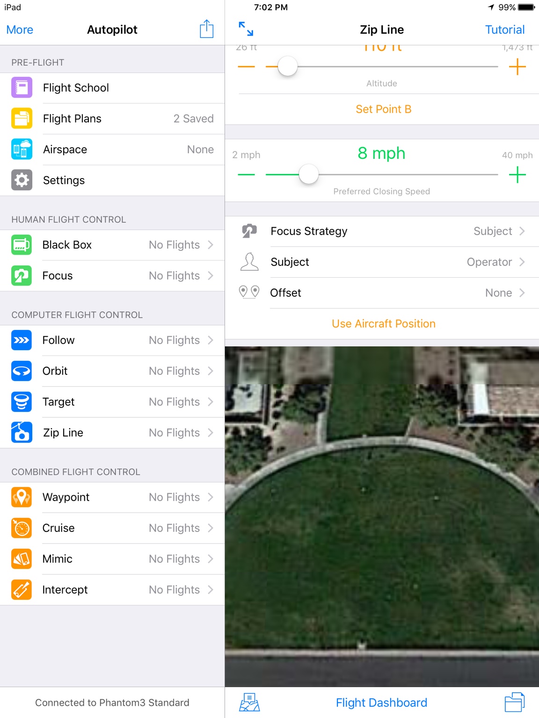This screenshot has height=718, width=539.
Task: Tap the 7:02 PM clock
Action: click(271, 7)
